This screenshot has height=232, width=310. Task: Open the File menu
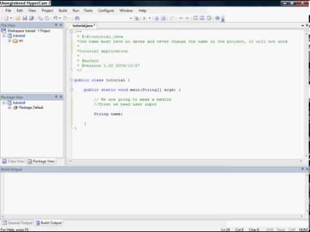tap(8, 10)
